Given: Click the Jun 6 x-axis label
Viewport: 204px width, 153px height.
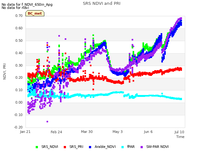Looking at the screenshot, I should click(x=148, y=132).
